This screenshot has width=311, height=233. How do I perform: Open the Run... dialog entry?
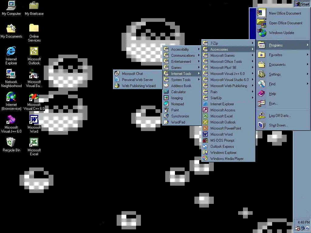click(x=283, y=103)
